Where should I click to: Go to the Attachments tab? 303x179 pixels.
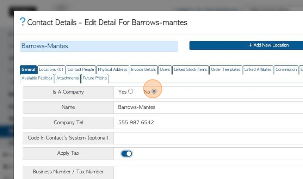click(x=67, y=78)
